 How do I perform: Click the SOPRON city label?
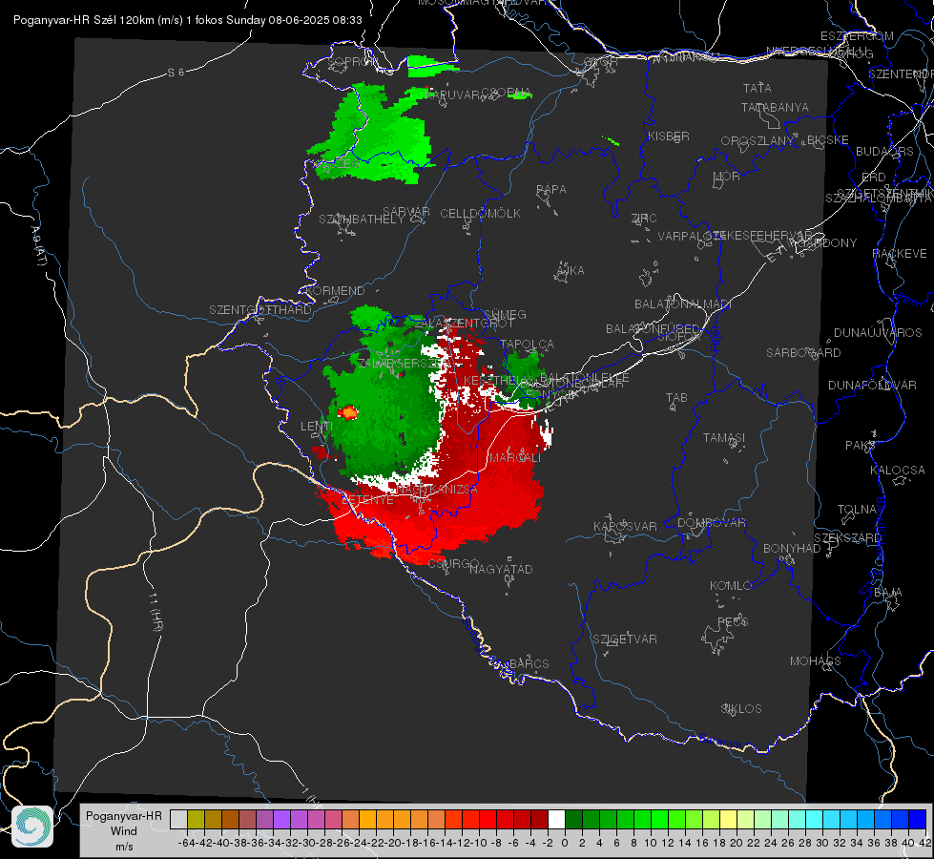(x=353, y=61)
